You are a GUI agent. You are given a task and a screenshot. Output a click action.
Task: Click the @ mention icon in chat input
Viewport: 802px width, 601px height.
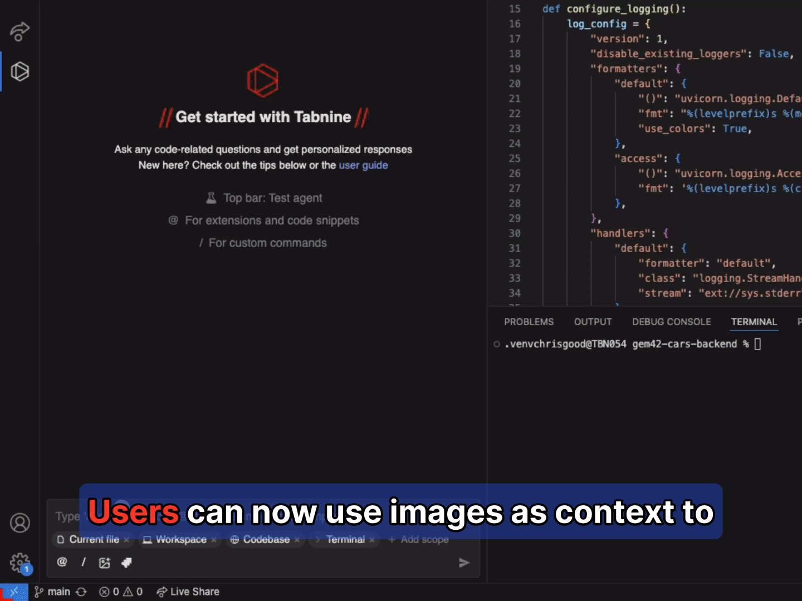62,562
